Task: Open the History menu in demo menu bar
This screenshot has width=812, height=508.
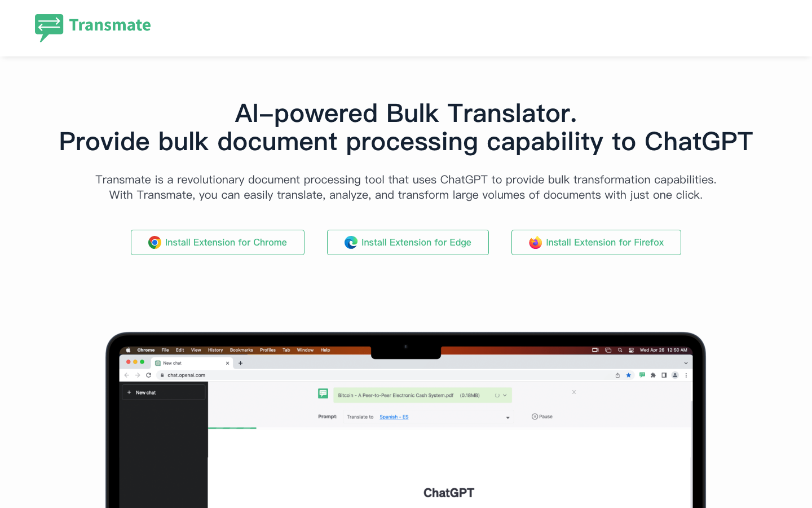Action: point(215,350)
